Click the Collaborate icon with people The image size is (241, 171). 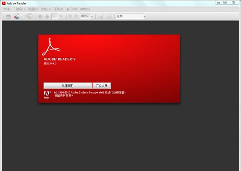pos(17,16)
